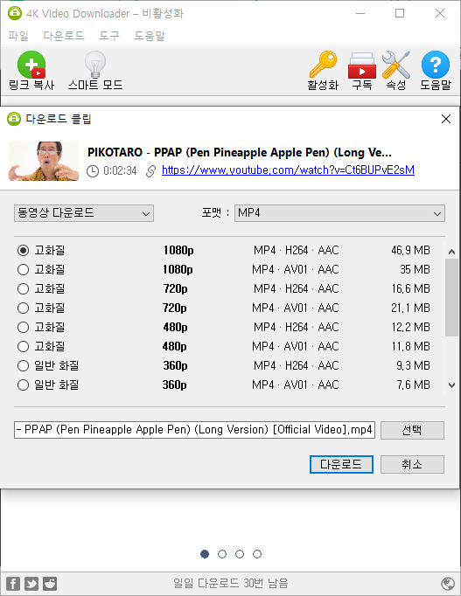Click the 4K Video Downloader app logo
The height and width of the screenshot is (596, 461).
(x=15, y=13)
